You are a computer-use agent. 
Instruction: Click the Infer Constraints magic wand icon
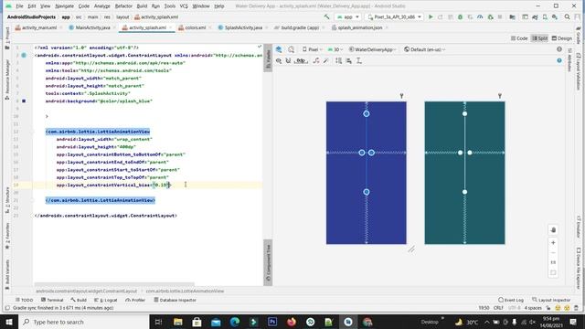(x=325, y=60)
